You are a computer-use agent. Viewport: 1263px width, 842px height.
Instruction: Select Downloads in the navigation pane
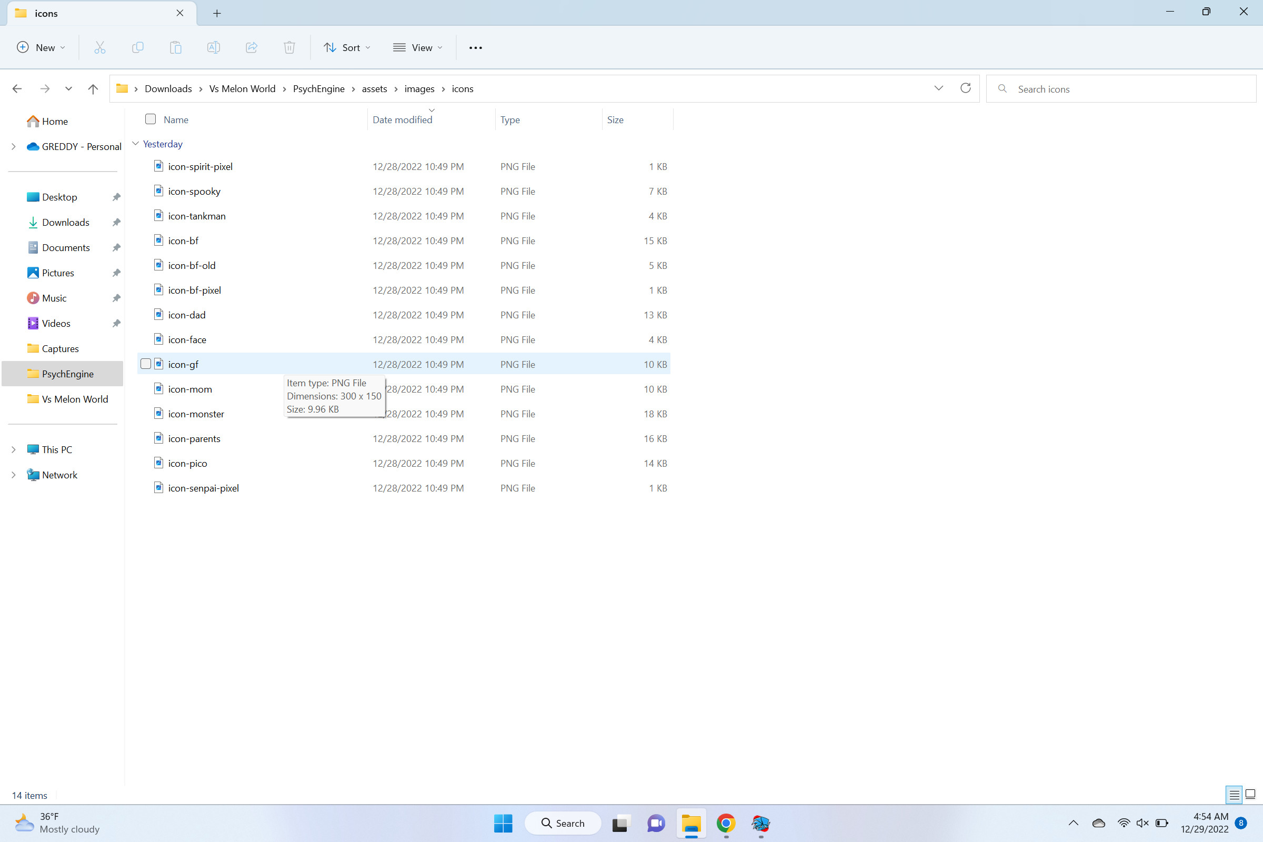65,222
